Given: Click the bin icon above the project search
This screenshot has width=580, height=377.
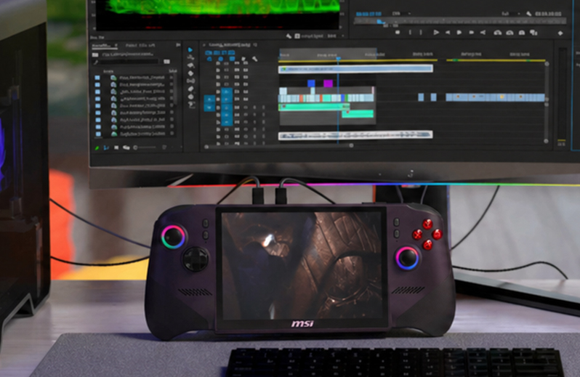Looking at the screenshot, I should point(95,54).
